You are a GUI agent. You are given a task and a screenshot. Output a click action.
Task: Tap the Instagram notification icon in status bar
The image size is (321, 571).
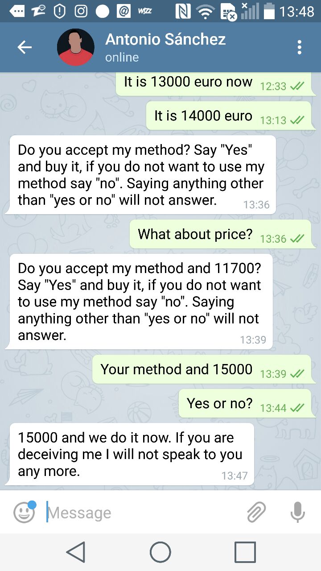coord(81,11)
